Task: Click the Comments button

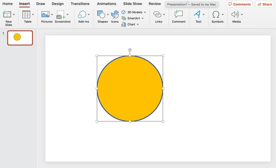Action: (x=239, y=4)
